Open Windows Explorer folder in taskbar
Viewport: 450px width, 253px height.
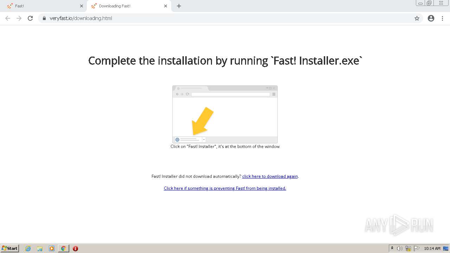click(x=40, y=248)
